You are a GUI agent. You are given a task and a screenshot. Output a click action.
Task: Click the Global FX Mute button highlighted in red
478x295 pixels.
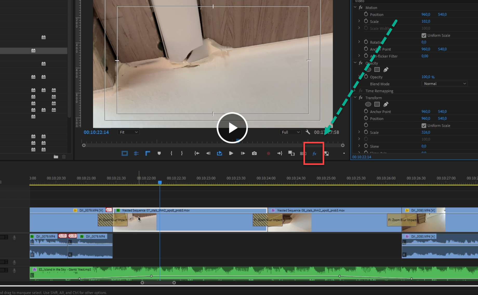click(314, 153)
